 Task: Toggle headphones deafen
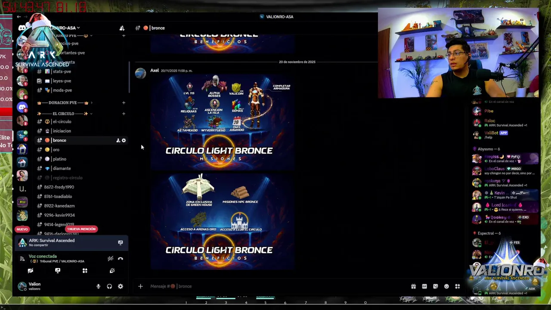point(109,286)
